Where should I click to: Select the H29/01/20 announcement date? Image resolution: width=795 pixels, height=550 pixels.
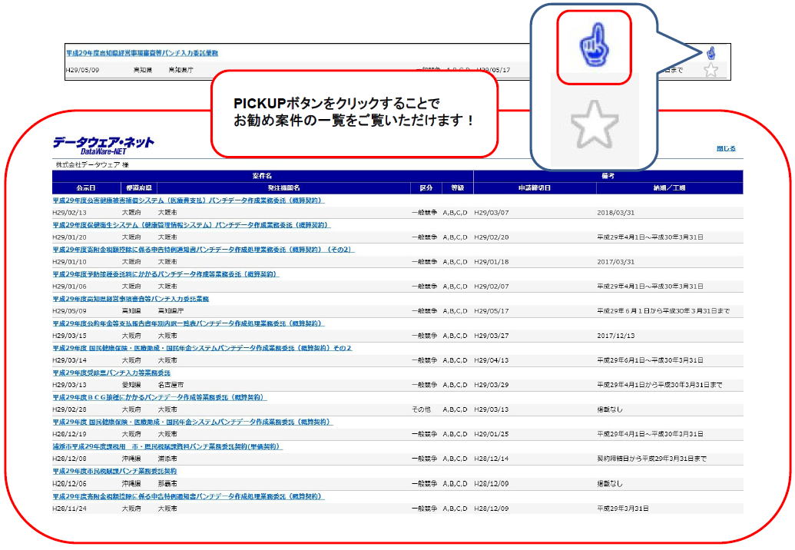[69, 237]
